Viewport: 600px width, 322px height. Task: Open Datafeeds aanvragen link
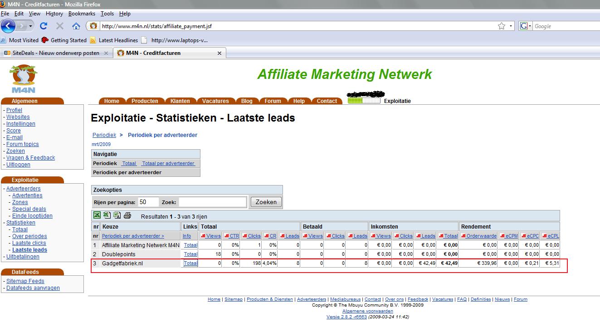(x=33, y=288)
